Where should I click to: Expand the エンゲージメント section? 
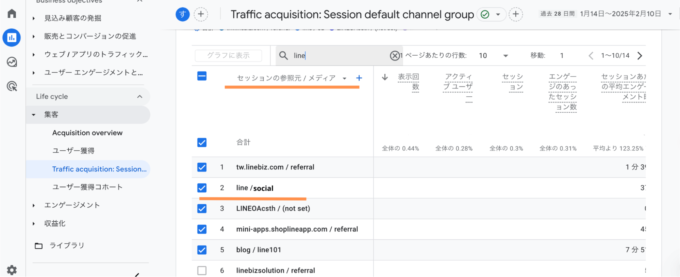pyautogui.click(x=33, y=205)
